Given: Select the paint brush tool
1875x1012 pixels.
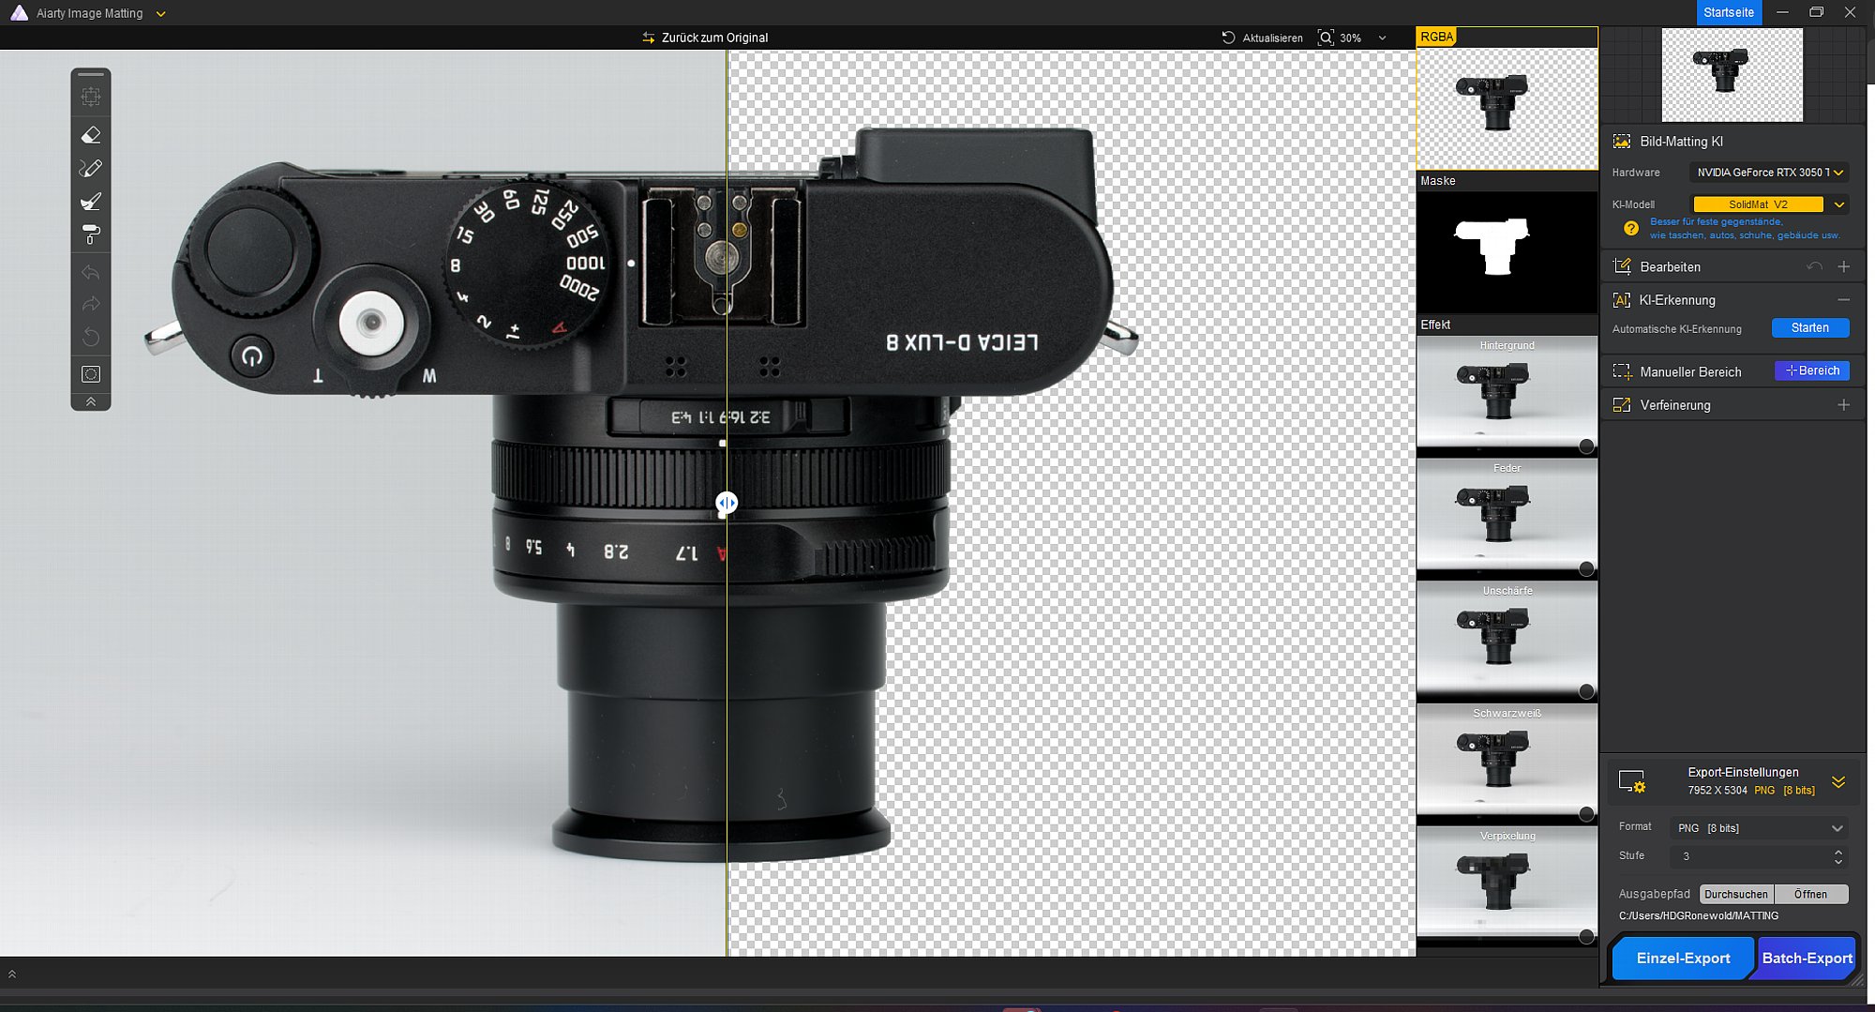Looking at the screenshot, I should click(91, 202).
